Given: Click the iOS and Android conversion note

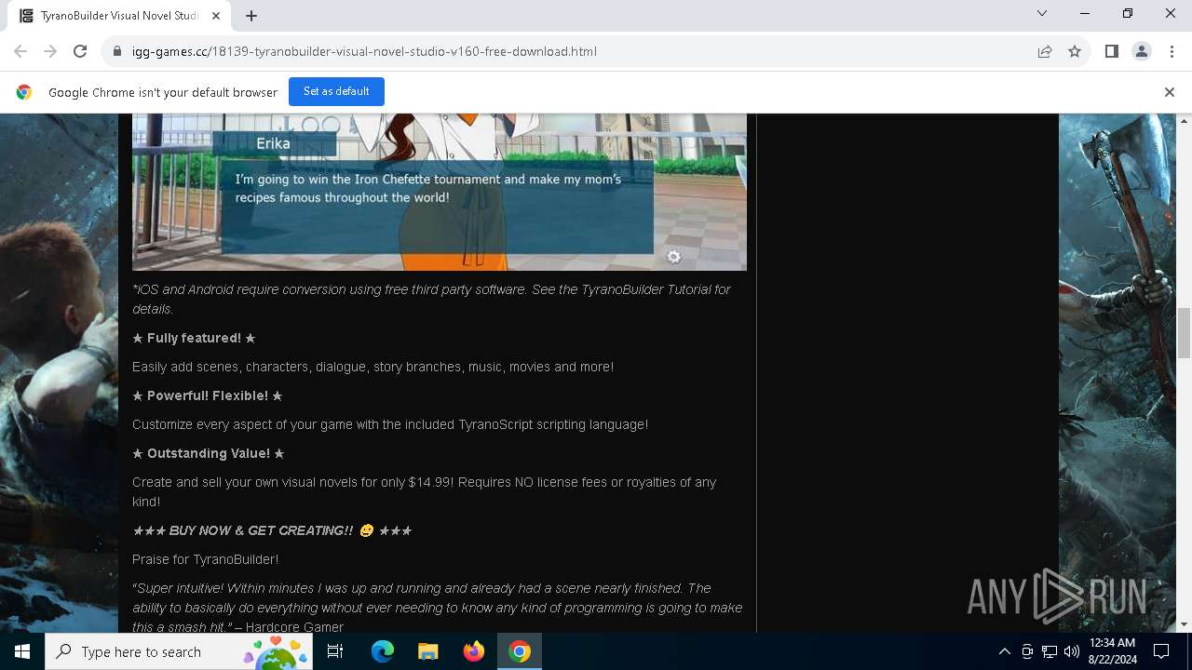Looking at the screenshot, I should [431, 299].
